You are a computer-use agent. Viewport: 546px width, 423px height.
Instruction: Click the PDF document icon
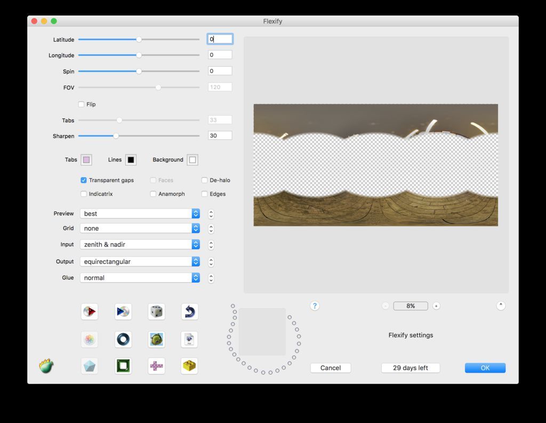[189, 339]
